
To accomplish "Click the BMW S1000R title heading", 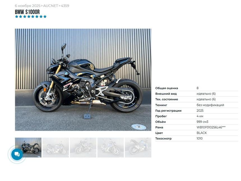I will click(27, 12).
